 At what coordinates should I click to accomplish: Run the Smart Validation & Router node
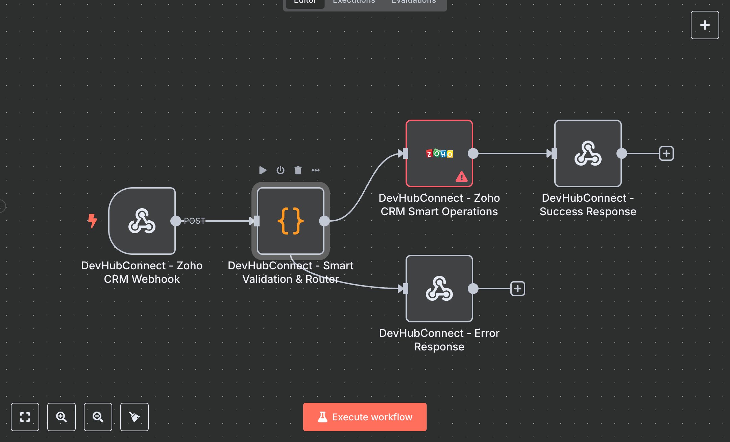(263, 170)
